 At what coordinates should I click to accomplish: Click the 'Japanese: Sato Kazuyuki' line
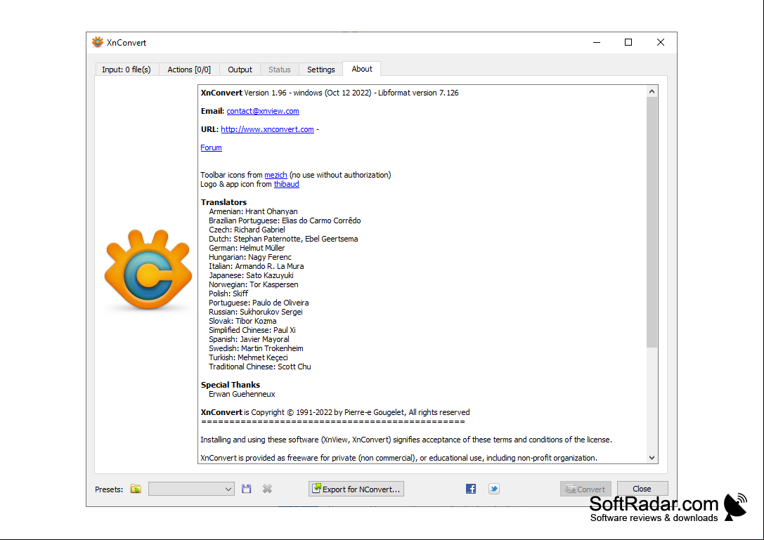click(x=251, y=275)
